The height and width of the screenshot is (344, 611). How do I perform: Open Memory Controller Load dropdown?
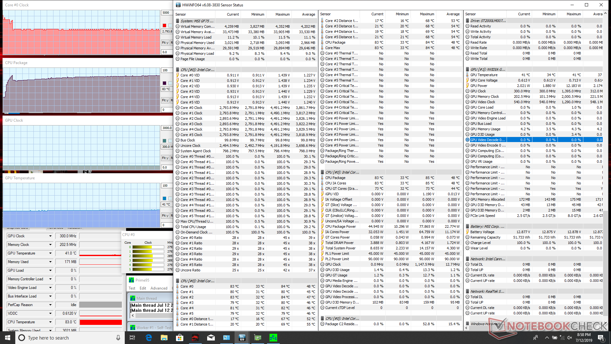[50, 279]
